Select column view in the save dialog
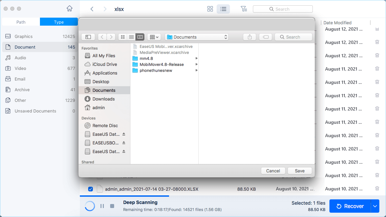Screen dimensions: 386x217 pyautogui.click(x=140, y=37)
